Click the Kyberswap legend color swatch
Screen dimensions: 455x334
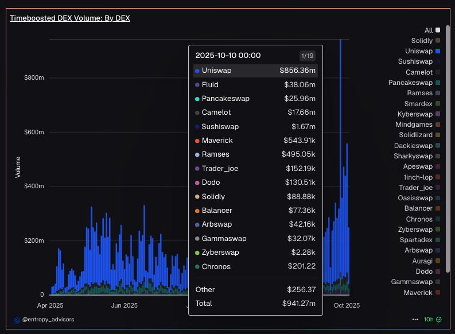(x=438, y=114)
